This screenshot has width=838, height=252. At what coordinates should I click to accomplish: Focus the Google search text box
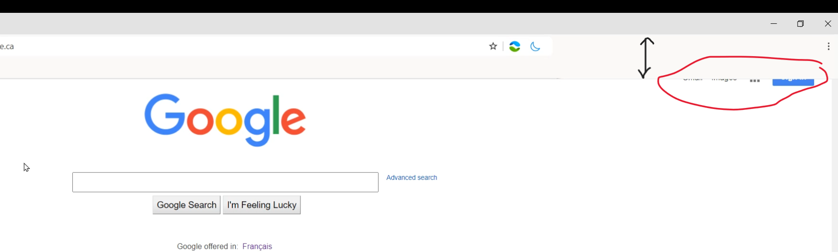pyautogui.click(x=225, y=182)
